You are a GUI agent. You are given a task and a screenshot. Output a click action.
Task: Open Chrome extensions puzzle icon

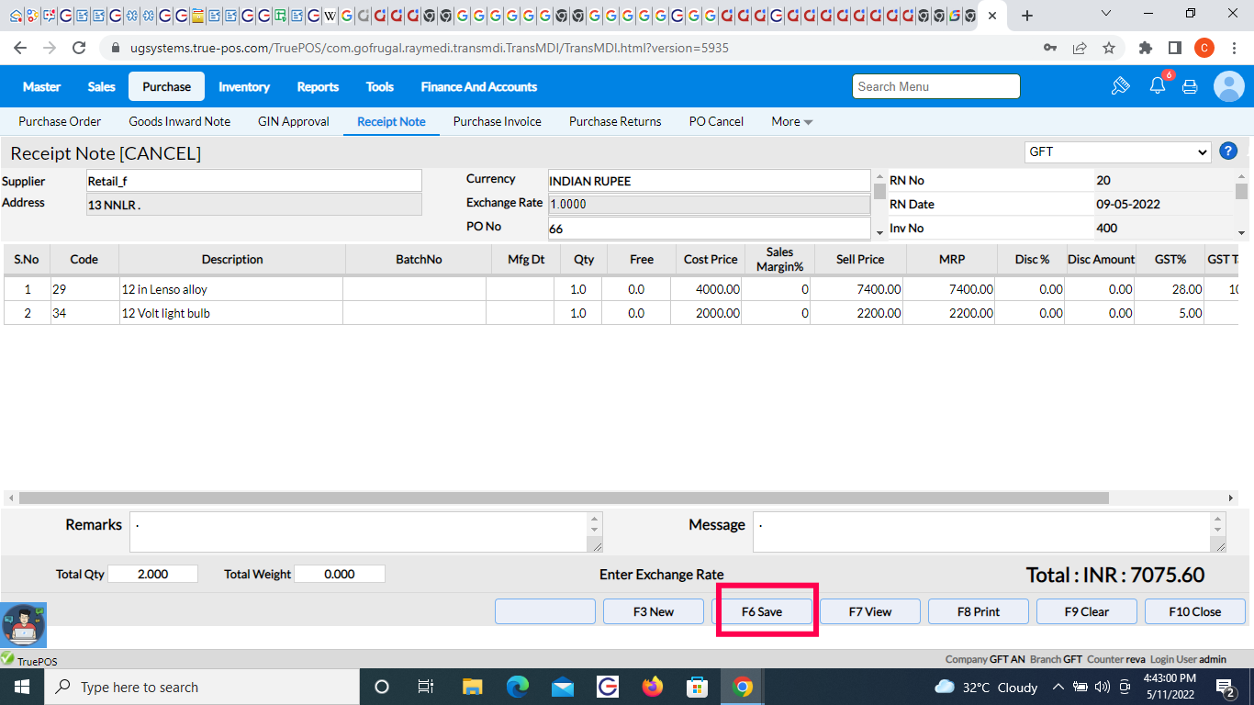[x=1145, y=48]
